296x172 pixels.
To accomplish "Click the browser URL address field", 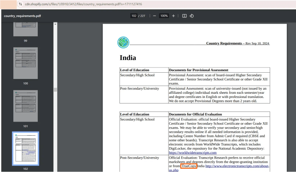I will coord(83,4).
